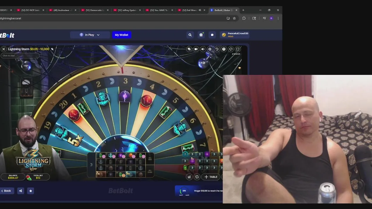Switch to You HAVE To tab
372x209 pixels.
coord(159,10)
